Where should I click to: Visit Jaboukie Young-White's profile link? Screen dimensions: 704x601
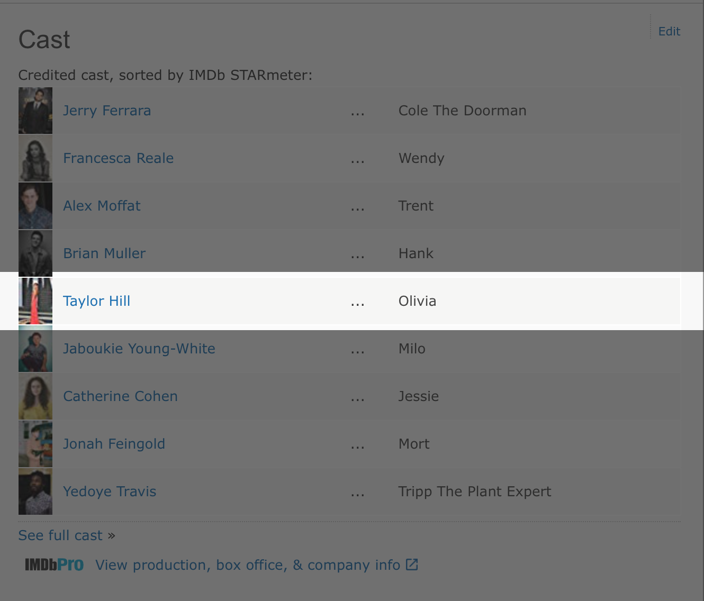tap(139, 349)
